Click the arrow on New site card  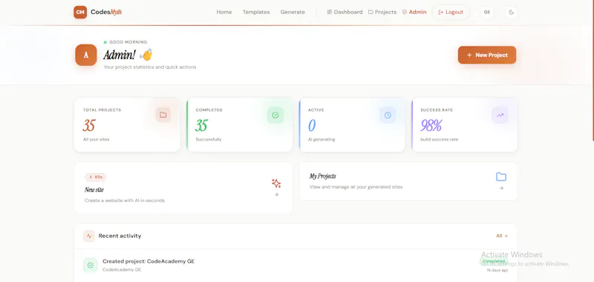point(276,195)
